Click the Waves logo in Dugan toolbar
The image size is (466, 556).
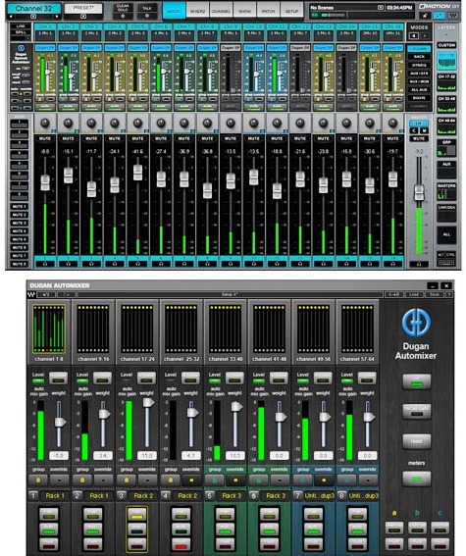pos(31,294)
